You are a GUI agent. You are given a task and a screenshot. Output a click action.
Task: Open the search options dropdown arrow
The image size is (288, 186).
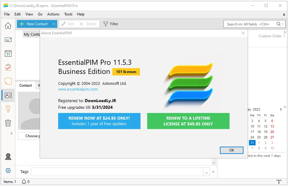283,24
